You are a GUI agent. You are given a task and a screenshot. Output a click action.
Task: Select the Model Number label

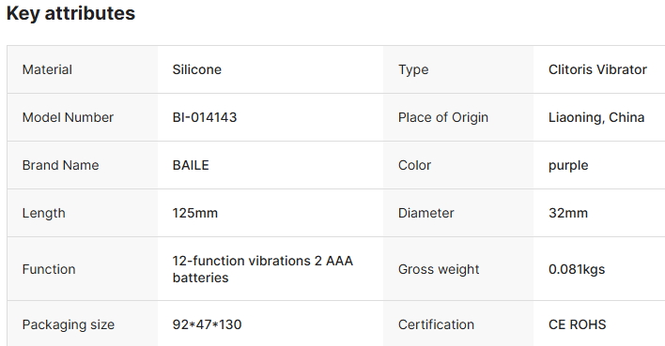68,117
